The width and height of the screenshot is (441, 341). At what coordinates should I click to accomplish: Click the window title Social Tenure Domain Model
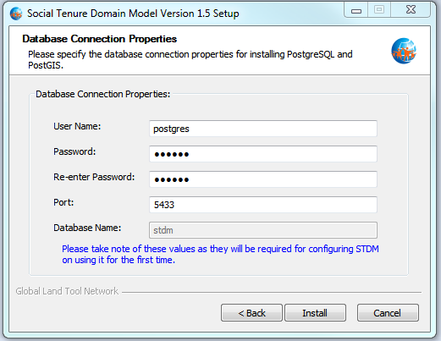(133, 14)
